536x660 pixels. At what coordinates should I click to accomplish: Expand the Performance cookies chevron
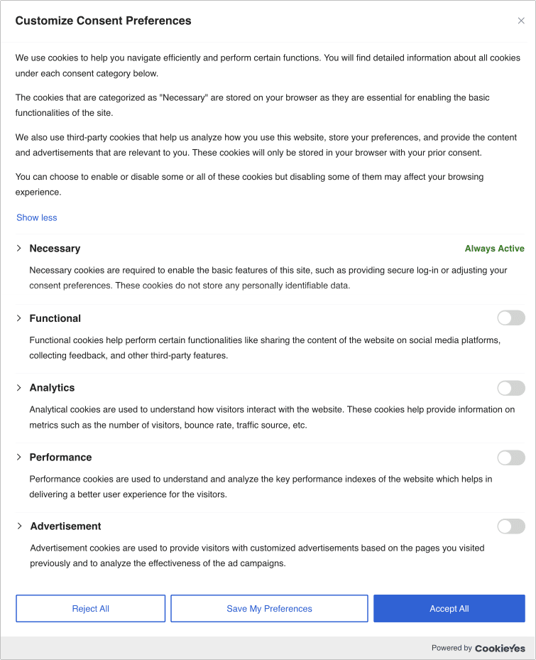tap(18, 457)
